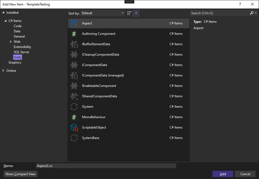Screen dimensions: 259x179
Task: Click the ScriptableObject template icon
Action: pos(74,127)
